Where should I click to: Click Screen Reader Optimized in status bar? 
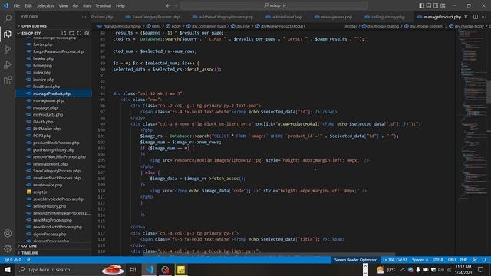click(x=356, y=260)
